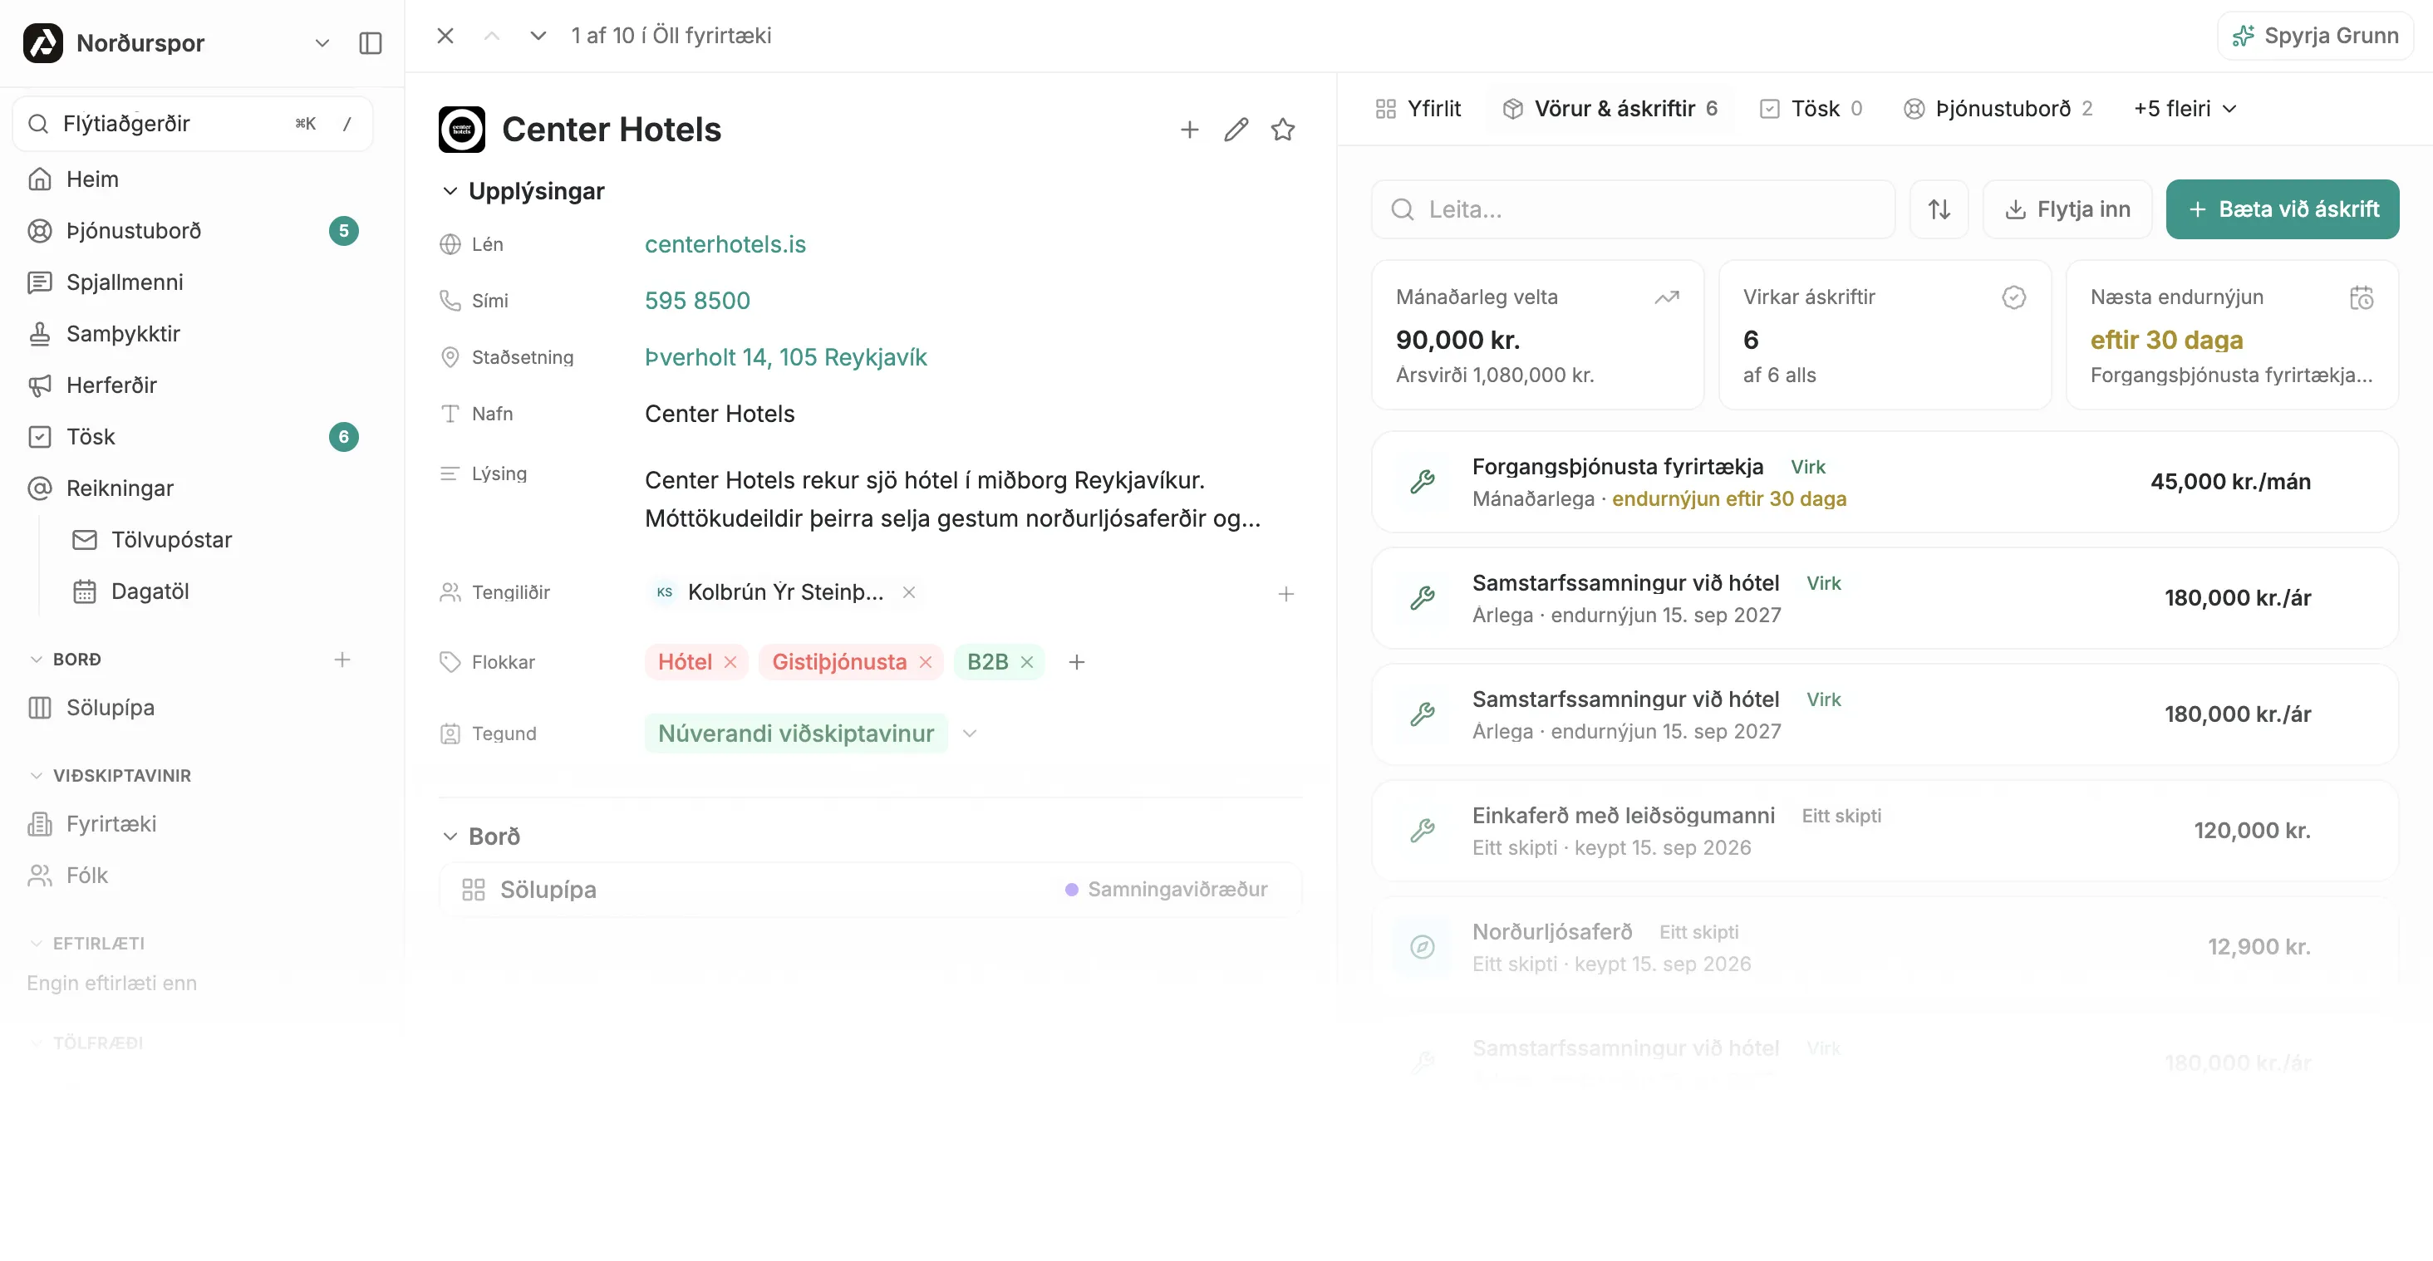This screenshot has height=1261, width=2433.
Task: Open the Norðurljósaferð product row
Action: [1885, 948]
